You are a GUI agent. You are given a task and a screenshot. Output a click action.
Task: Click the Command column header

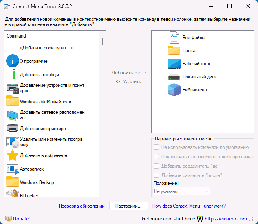[x=45, y=36]
